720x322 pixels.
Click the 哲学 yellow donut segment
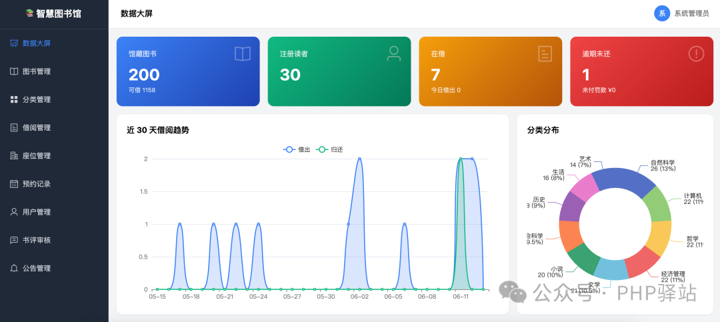(x=659, y=237)
